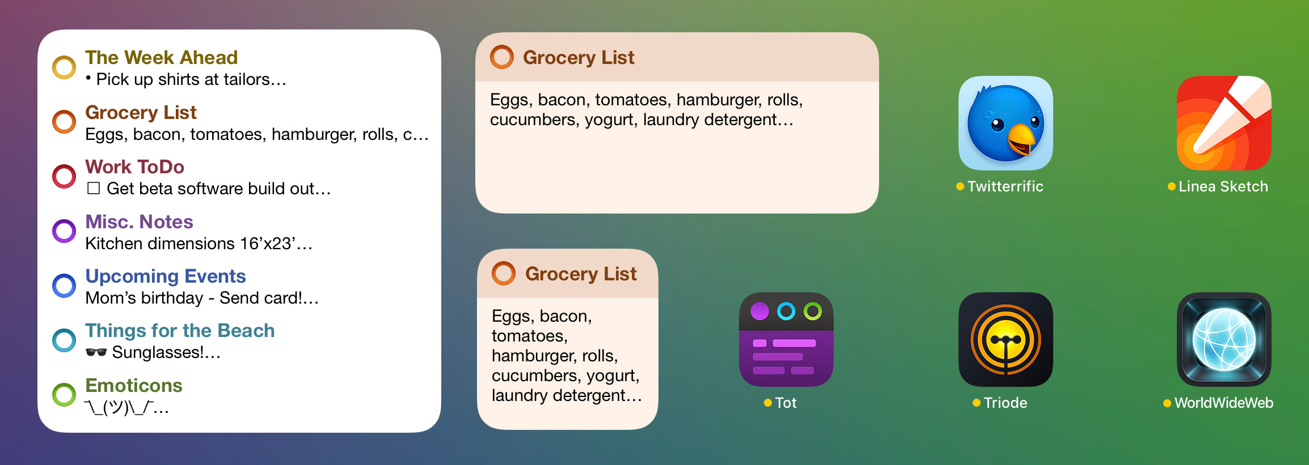Select the Emoticons note title
The width and height of the screenshot is (1309, 465).
click(134, 385)
